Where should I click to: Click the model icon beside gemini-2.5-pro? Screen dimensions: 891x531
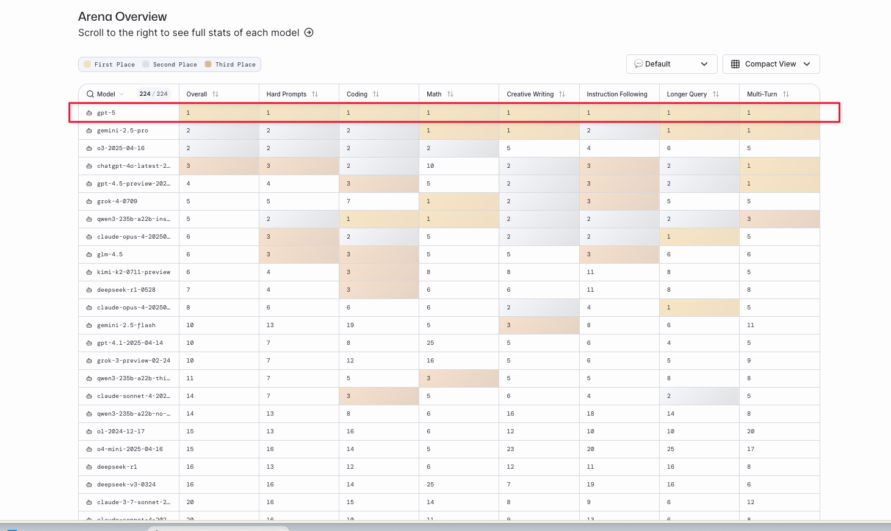[89, 131]
